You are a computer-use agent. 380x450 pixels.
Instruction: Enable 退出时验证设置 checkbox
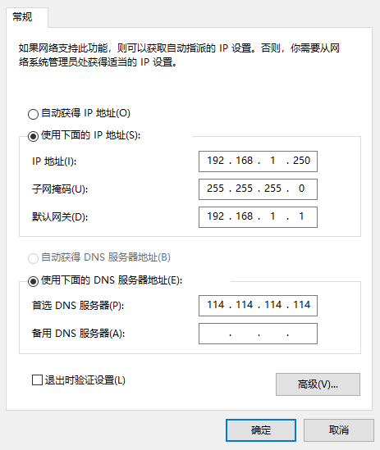(x=38, y=380)
